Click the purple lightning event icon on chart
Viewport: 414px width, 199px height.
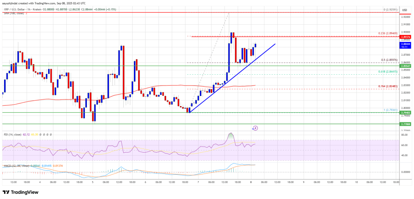[255, 128]
